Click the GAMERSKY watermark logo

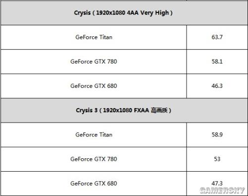pyautogui.click(x=222, y=191)
